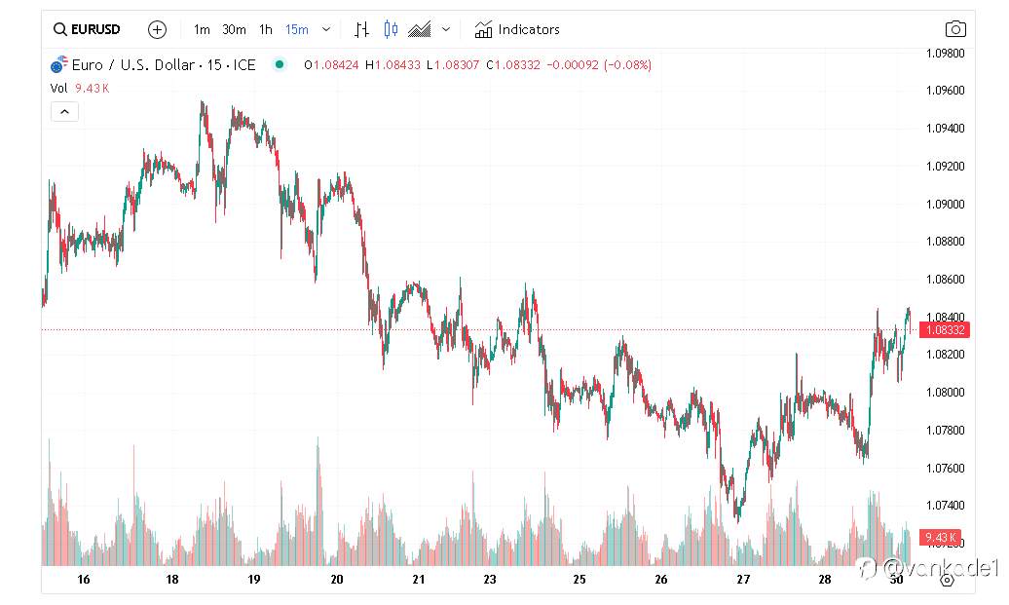Click the Vol 9.43K indicator label
This screenshot has height=605, width=1009.
(80, 89)
